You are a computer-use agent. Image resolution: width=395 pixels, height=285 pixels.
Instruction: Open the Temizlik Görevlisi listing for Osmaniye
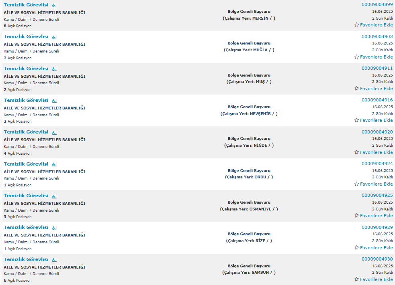point(26,196)
